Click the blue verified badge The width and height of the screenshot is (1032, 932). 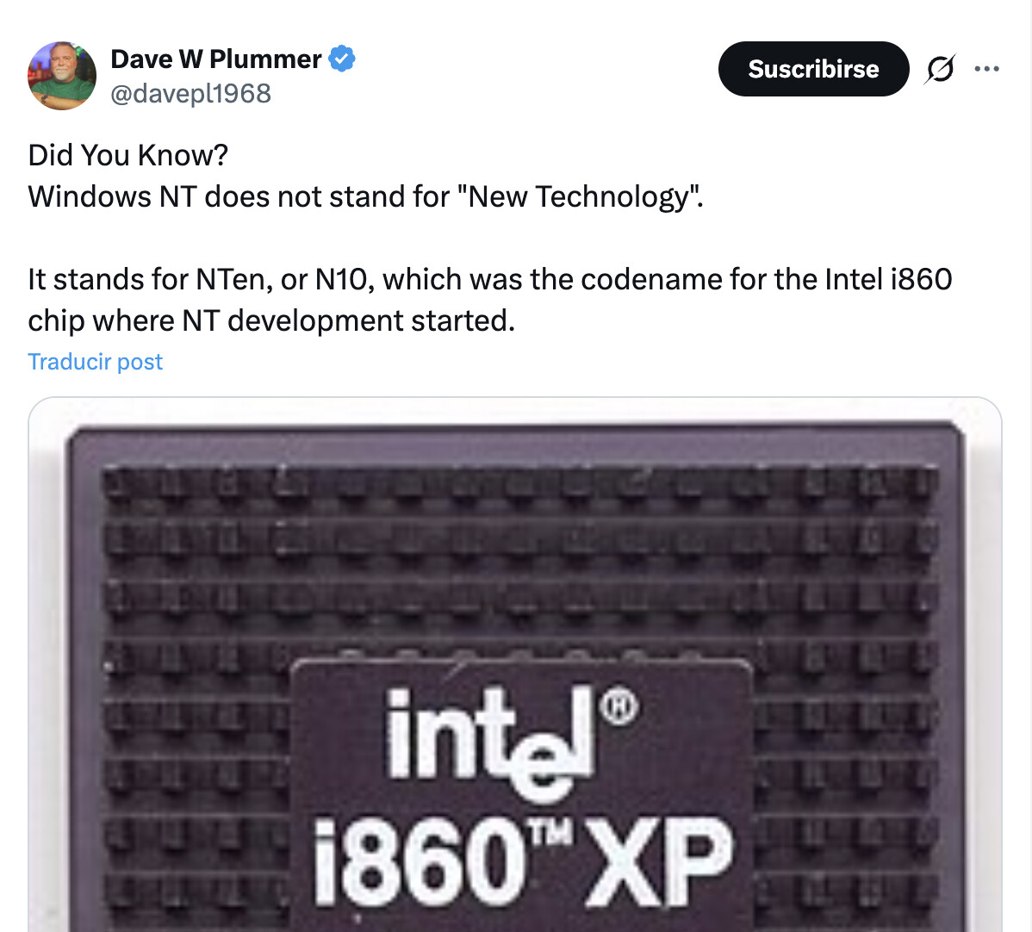[x=342, y=59]
